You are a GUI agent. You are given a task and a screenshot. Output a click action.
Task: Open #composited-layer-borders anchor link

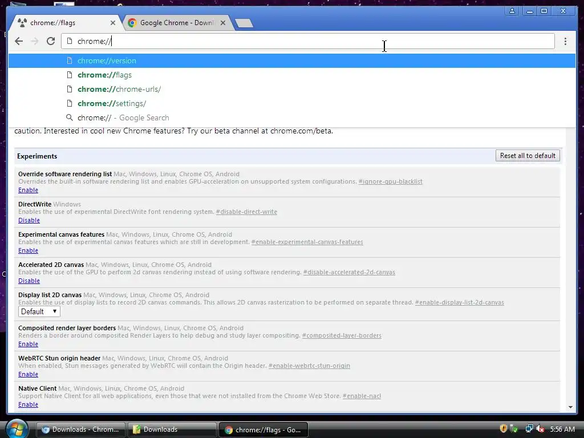342,335
